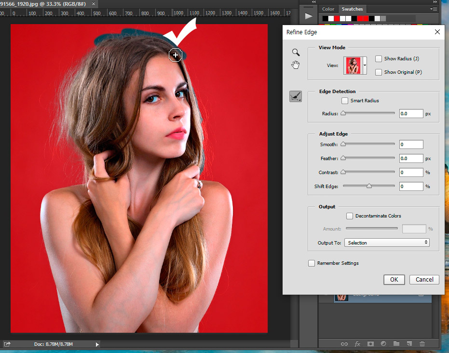This screenshot has height=353, width=449.
Task: Switch to the Color tab
Action: 328,9
